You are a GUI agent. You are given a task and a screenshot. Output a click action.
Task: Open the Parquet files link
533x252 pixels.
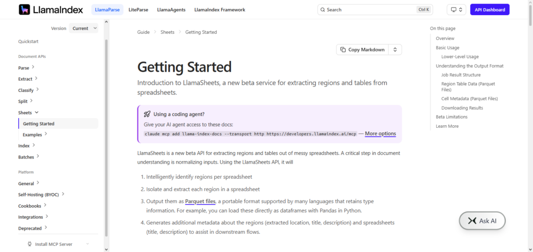[x=200, y=202]
